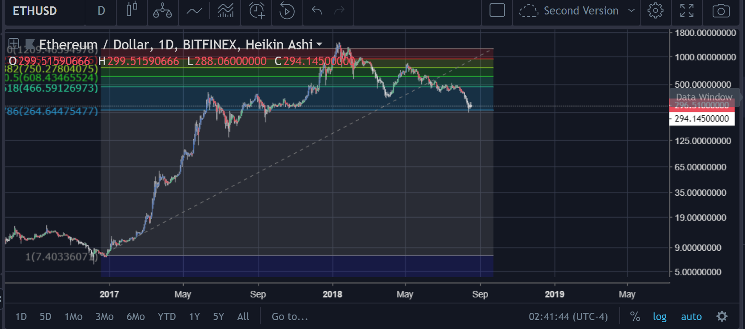Expand the Second Version layout dropdown arrow
This screenshot has width=745, height=329.
(x=631, y=11)
